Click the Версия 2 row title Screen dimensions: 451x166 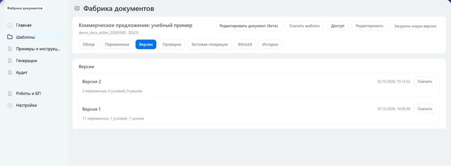91,81
